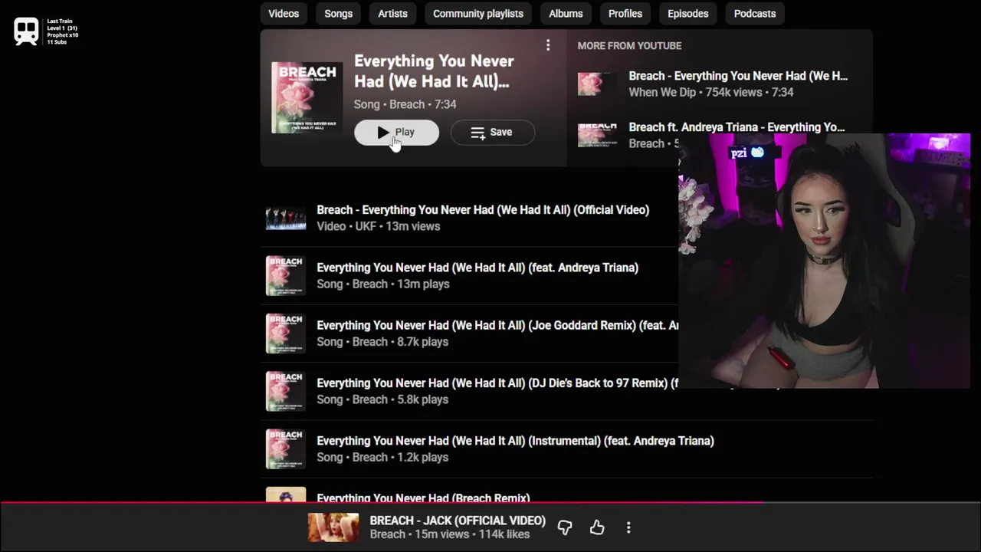Click 'Video • UKF • 13m views' subtitle
981x552 pixels.
pos(379,226)
